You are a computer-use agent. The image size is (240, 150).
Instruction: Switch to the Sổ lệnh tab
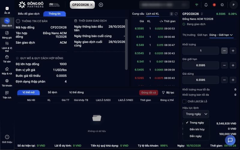[52, 92]
